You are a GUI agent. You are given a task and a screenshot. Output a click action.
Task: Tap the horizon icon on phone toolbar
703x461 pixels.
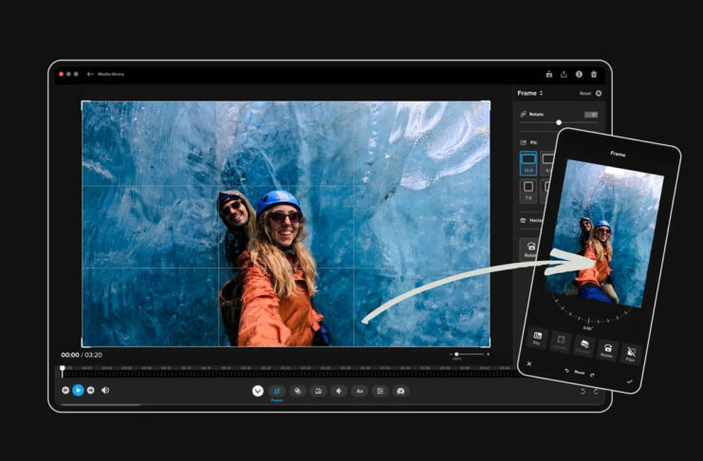(583, 345)
